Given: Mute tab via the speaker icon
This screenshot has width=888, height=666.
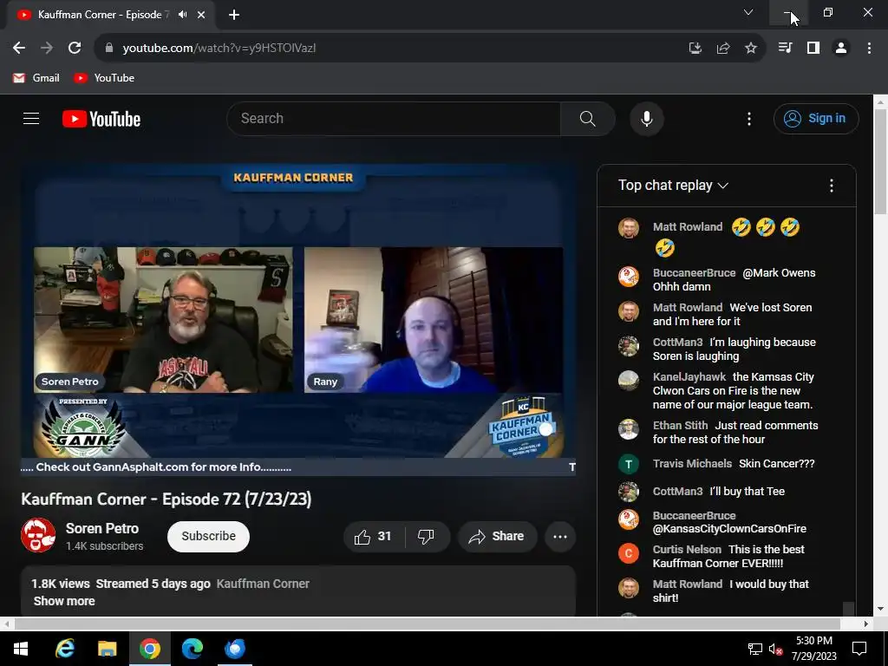Looking at the screenshot, I should (182, 15).
